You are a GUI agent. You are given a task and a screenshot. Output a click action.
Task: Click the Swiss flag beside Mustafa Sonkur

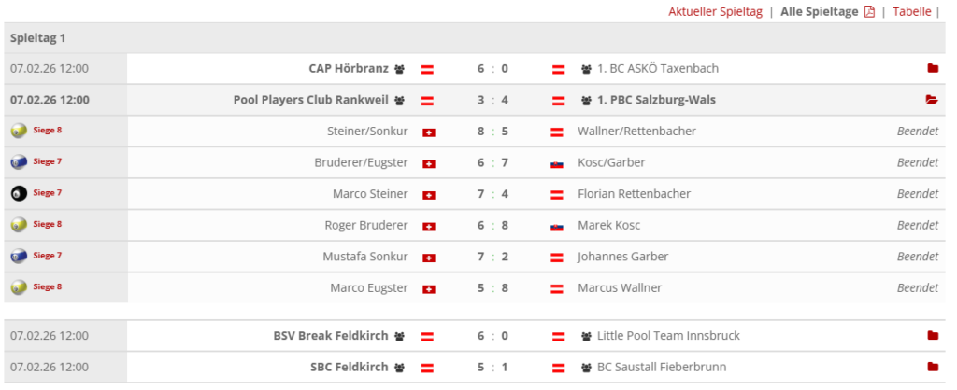(429, 258)
